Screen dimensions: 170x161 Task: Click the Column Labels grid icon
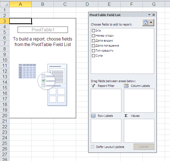coord(126,86)
